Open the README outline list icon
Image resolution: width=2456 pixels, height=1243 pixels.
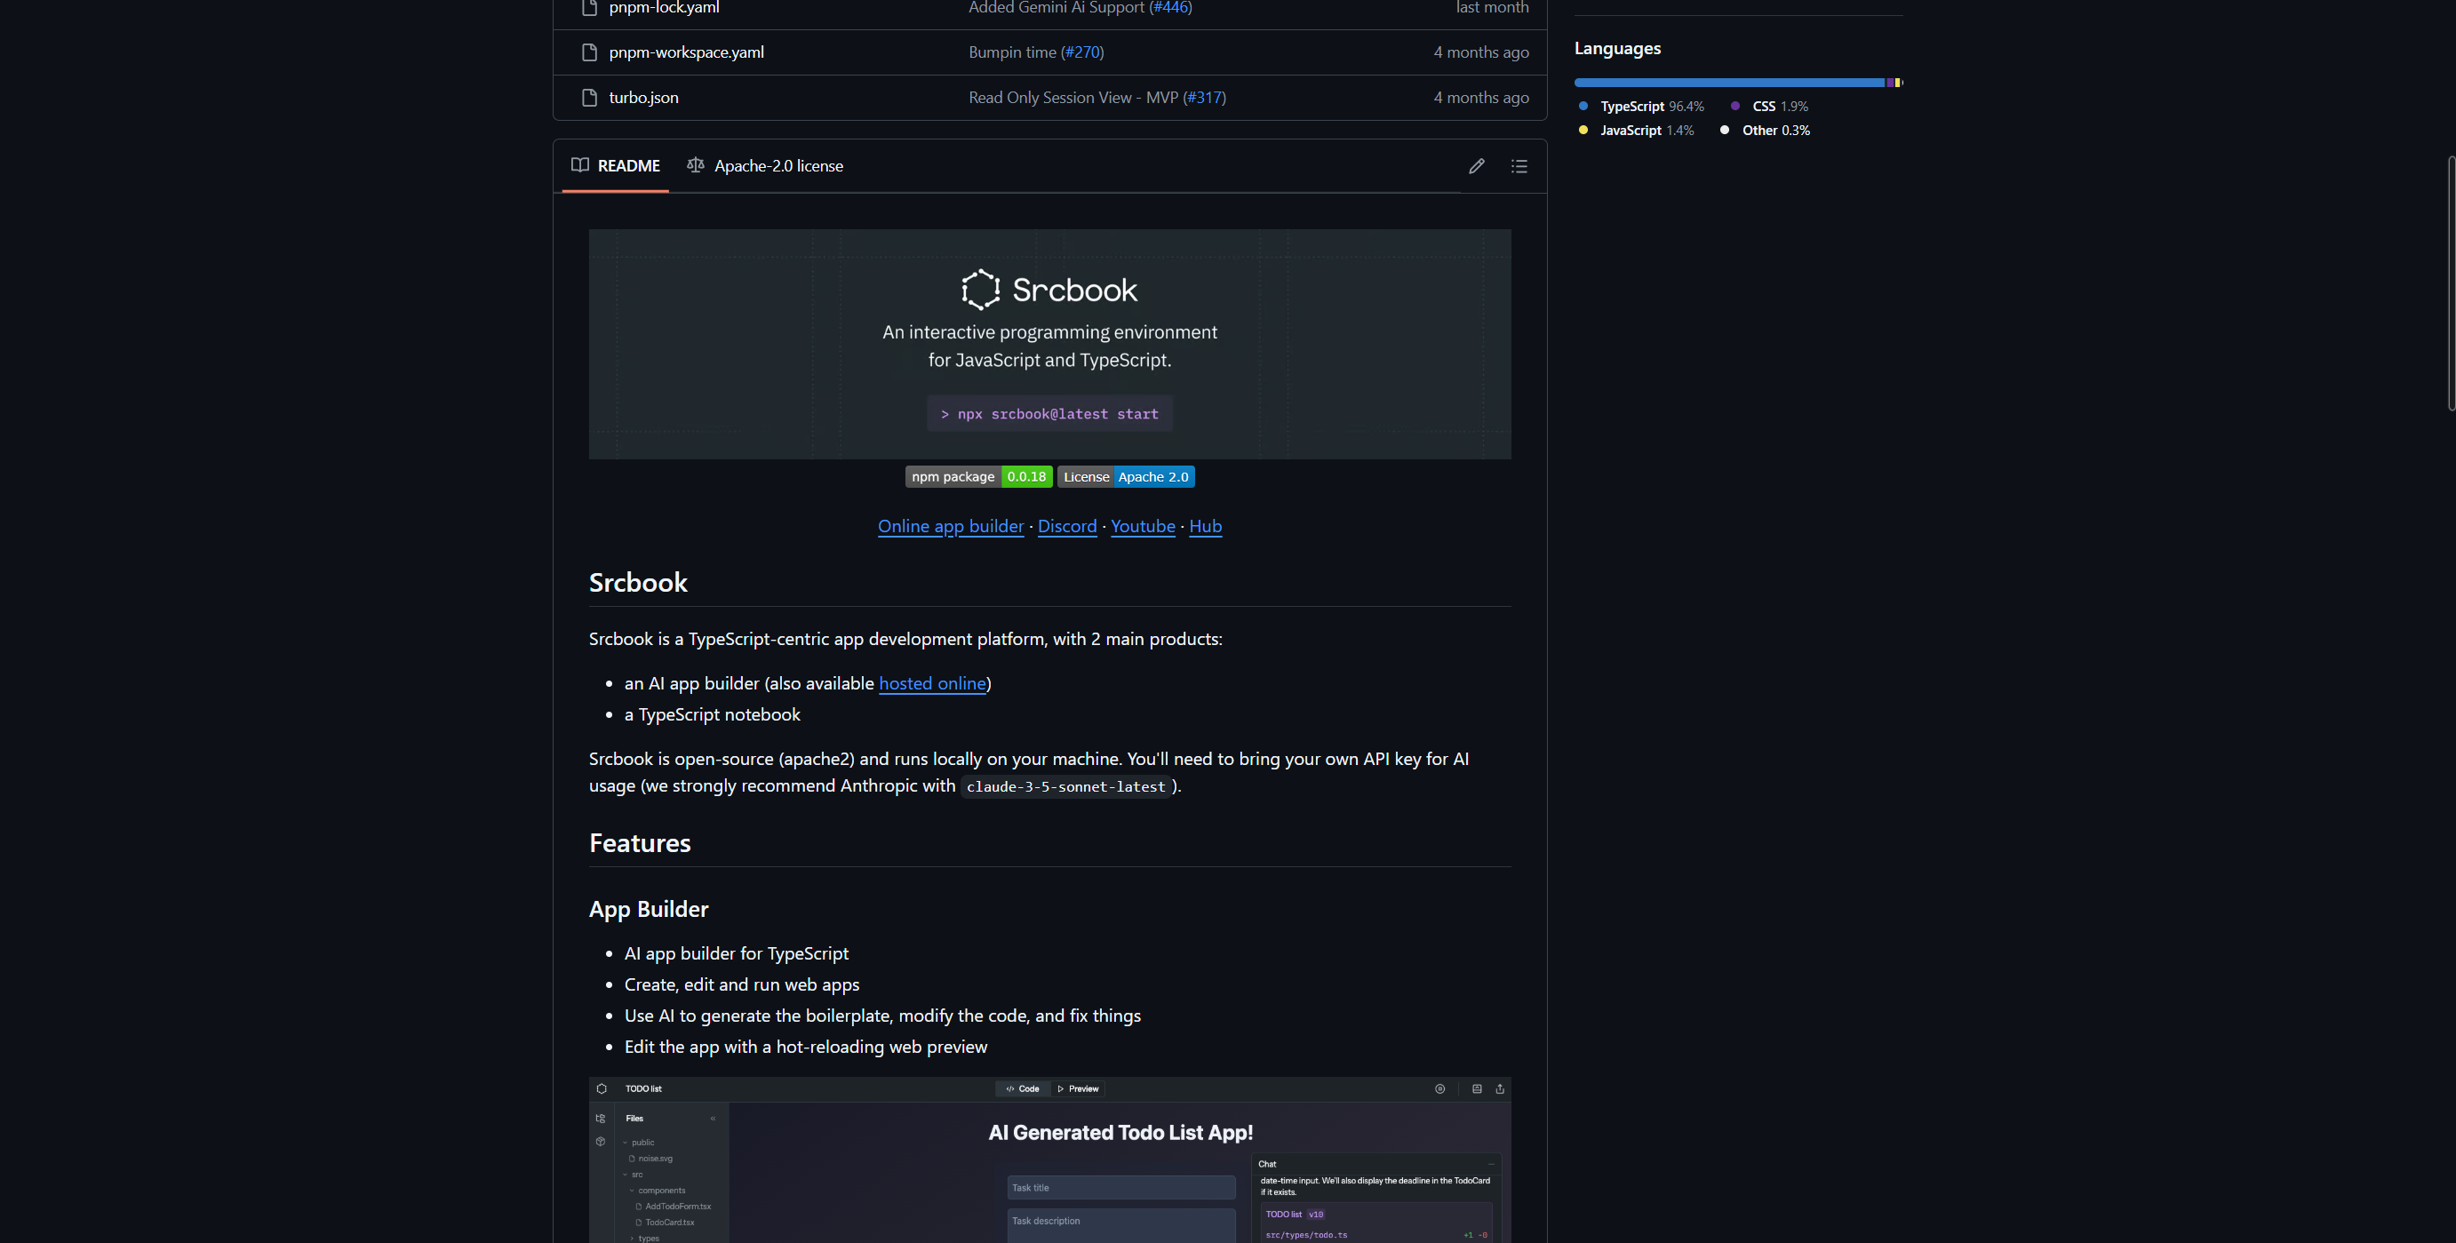point(1519,166)
